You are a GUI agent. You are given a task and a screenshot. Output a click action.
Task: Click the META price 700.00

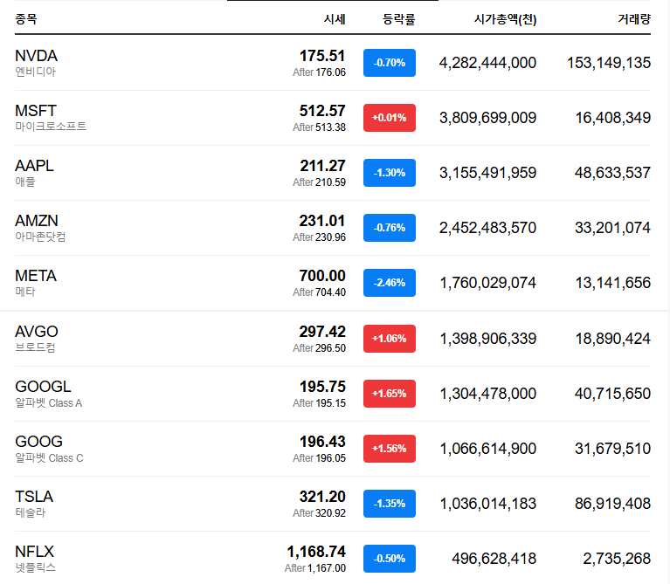[x=322, y=276]
